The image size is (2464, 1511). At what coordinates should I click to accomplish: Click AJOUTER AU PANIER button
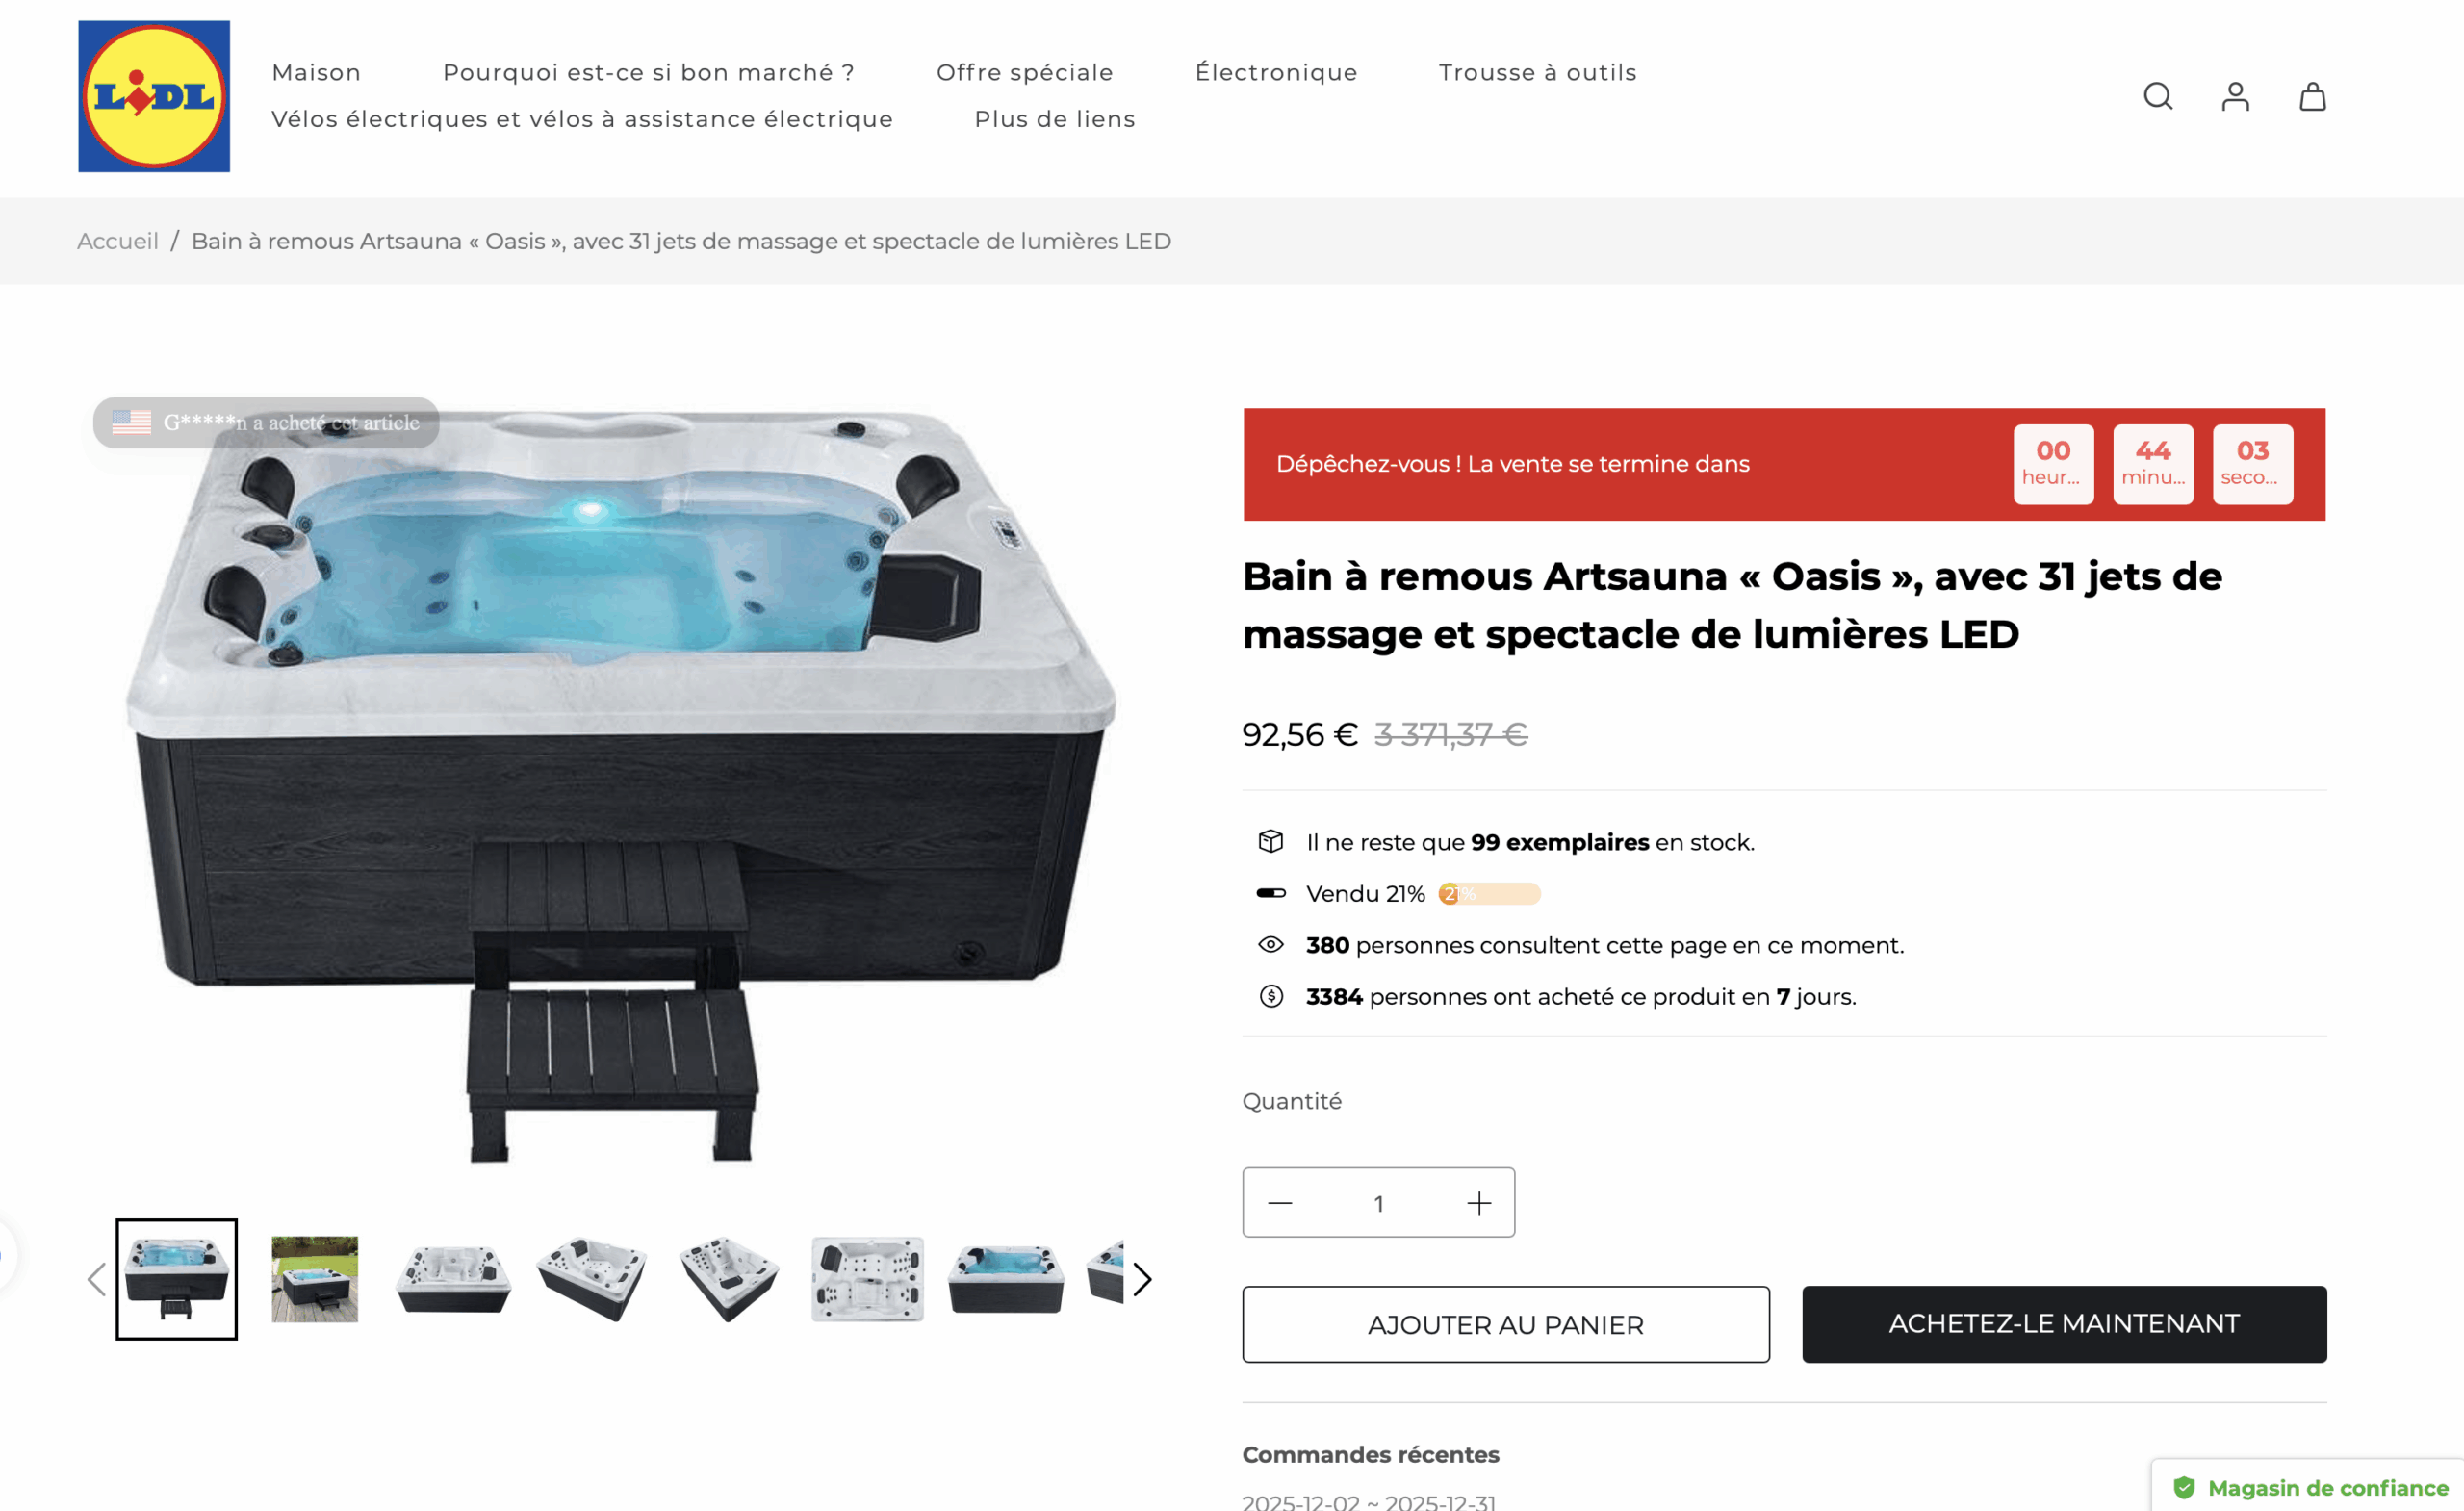pyautogui.click(x=1505, y=1324)
